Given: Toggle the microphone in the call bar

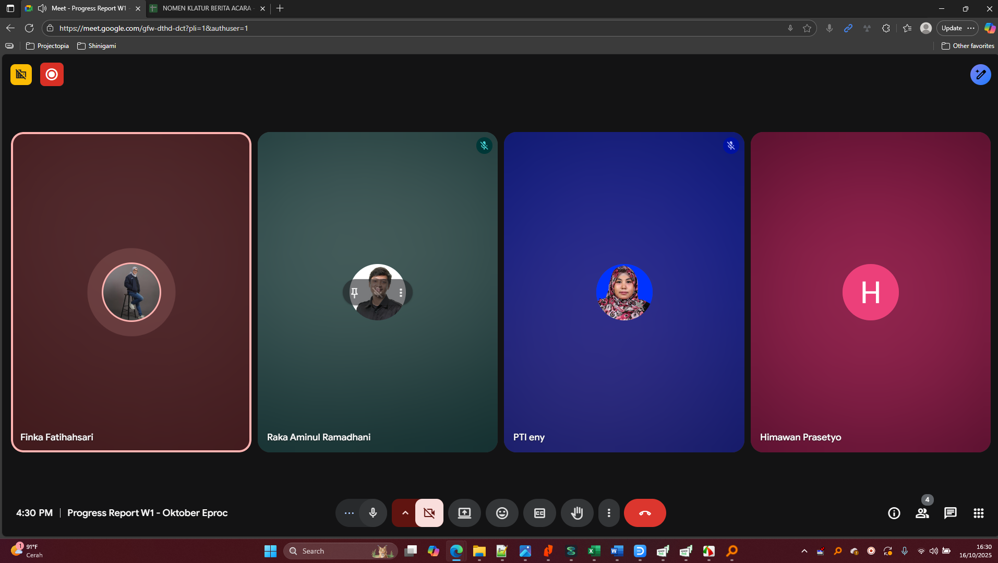Looking at the screenshot, I should [x=372, y=513].
